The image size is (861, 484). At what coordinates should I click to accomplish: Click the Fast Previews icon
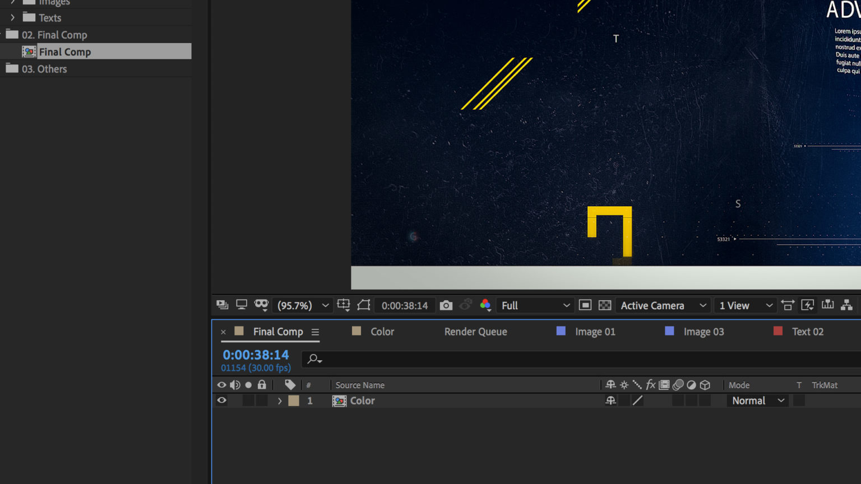[807, 305]
